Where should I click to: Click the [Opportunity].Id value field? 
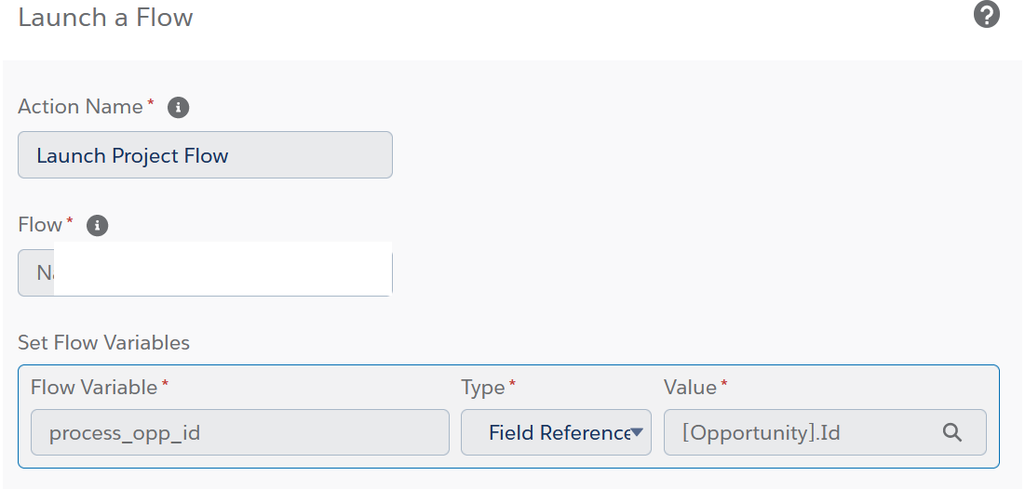click(x=801, y=432)
